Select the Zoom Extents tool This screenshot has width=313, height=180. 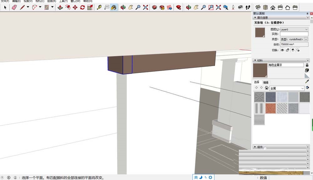[146, 7]
